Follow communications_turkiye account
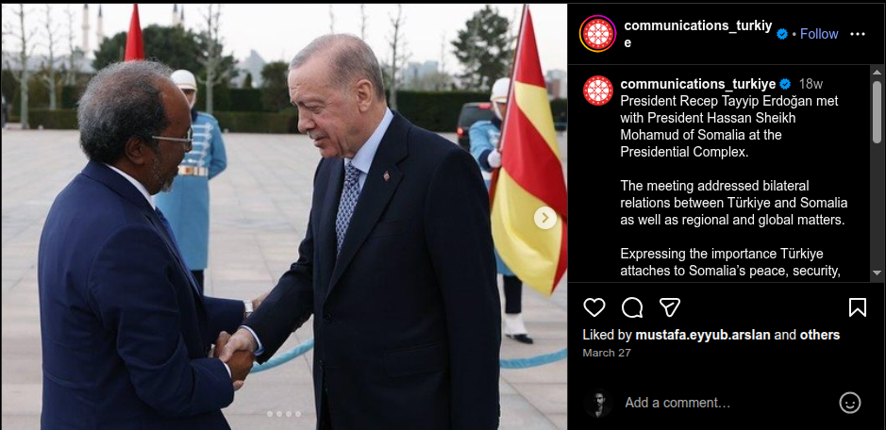This screenshot has width=886, height=430. pos(819,34)
